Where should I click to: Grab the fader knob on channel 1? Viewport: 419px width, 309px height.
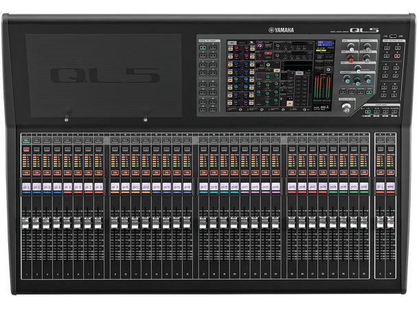click(x=25, y=223)
